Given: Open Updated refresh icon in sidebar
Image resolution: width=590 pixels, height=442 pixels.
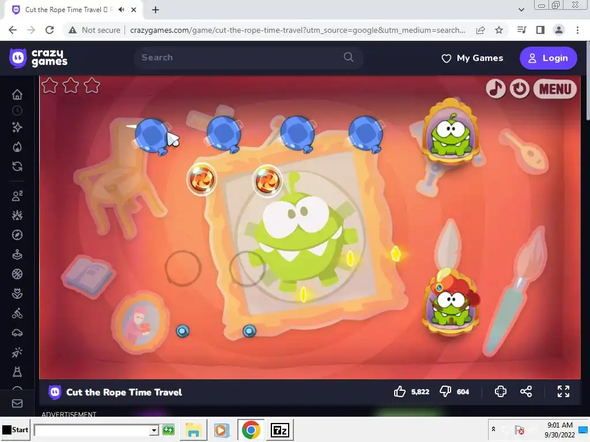Looking at the screenshot, I should click(x=17, y=166).
